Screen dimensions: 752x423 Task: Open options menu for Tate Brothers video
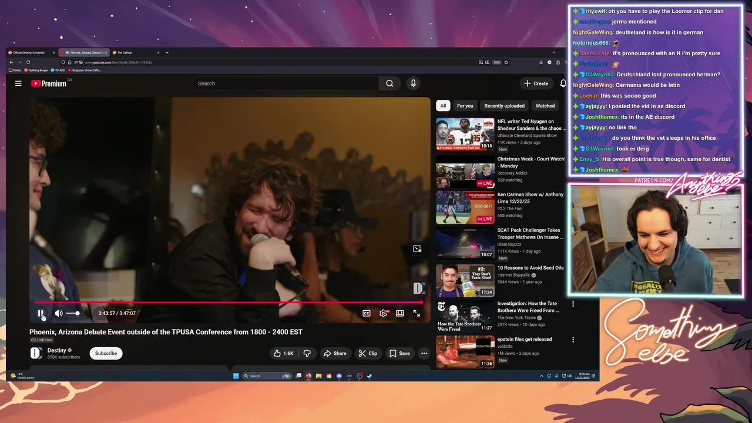point(573,304)
